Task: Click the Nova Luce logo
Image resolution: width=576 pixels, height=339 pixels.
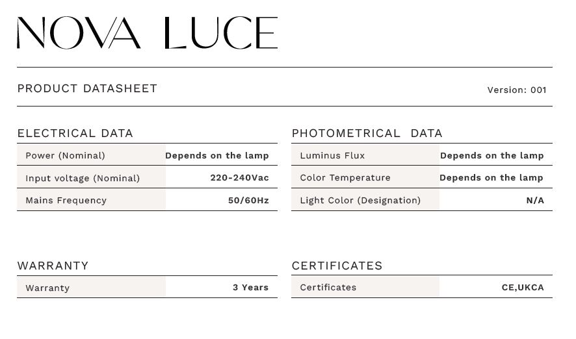Action: pyautogui.click(x=147, y=33)
